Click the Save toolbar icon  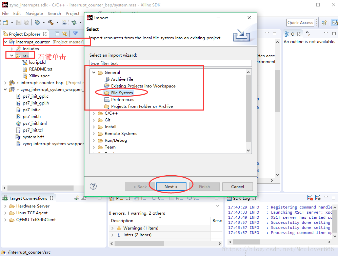[19, 22]
